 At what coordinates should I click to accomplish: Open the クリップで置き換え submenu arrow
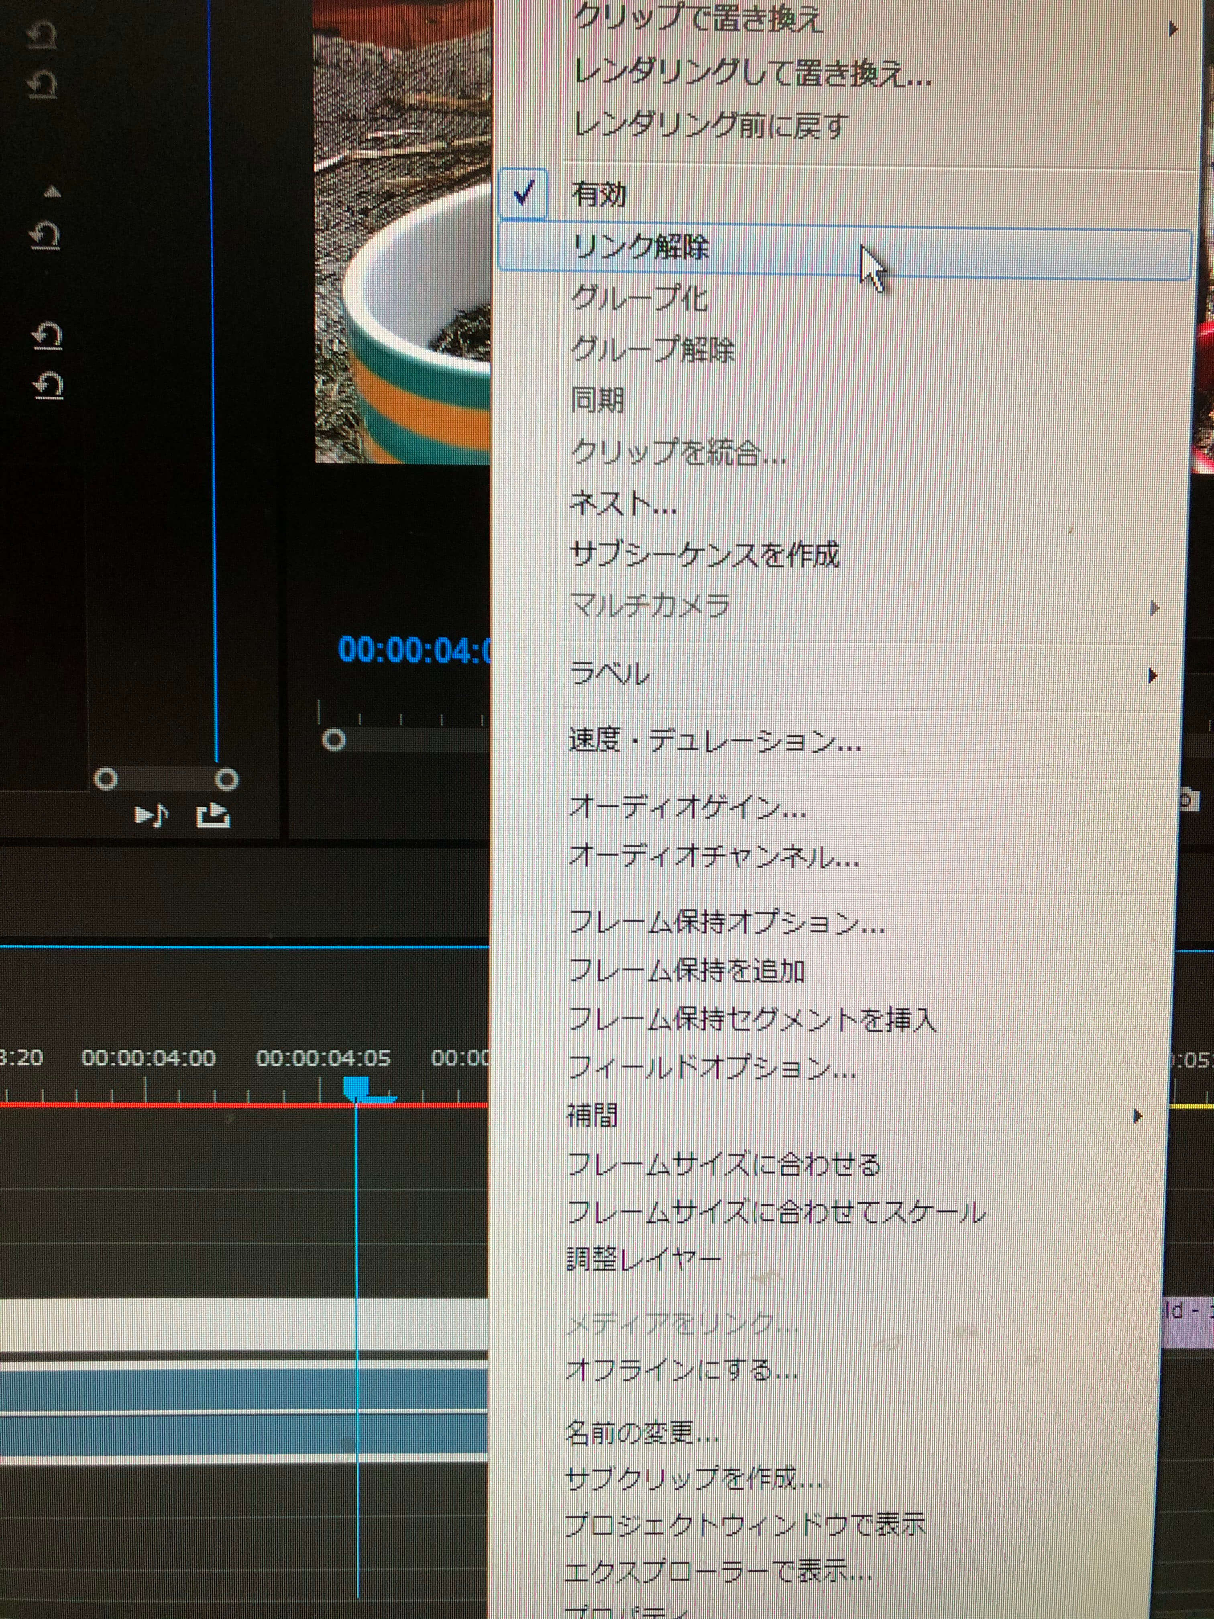[x=1172, y=29]
